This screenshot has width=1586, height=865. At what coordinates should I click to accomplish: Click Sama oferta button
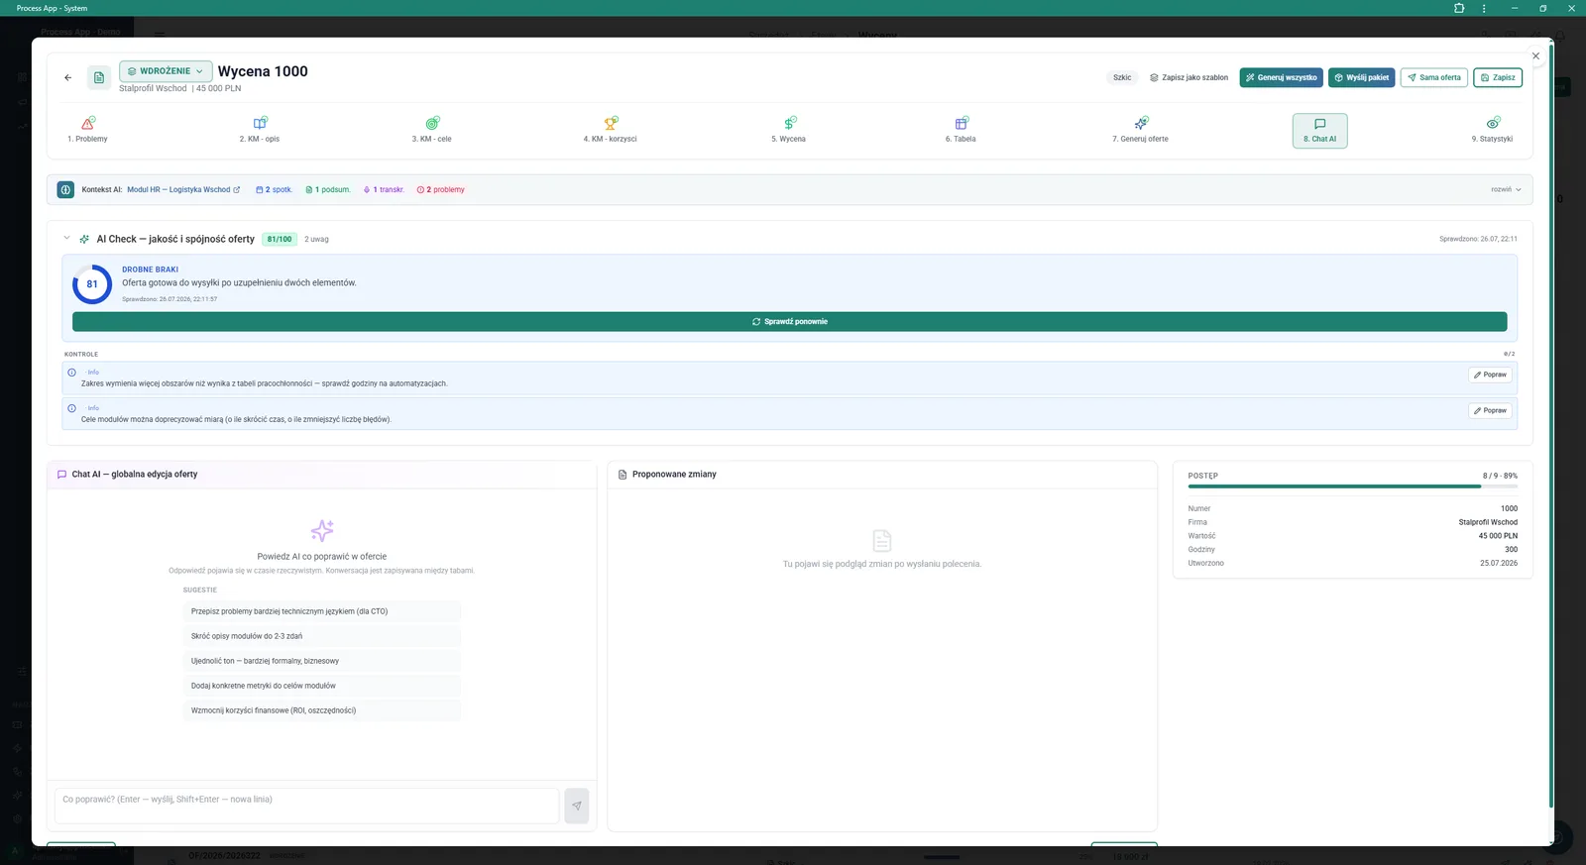point(1433,77)
